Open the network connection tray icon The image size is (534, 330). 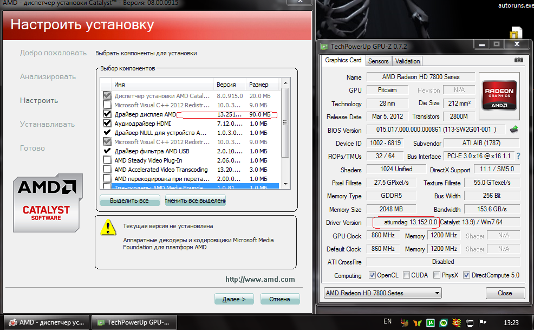pyautogui.click(x=470, y=323)
